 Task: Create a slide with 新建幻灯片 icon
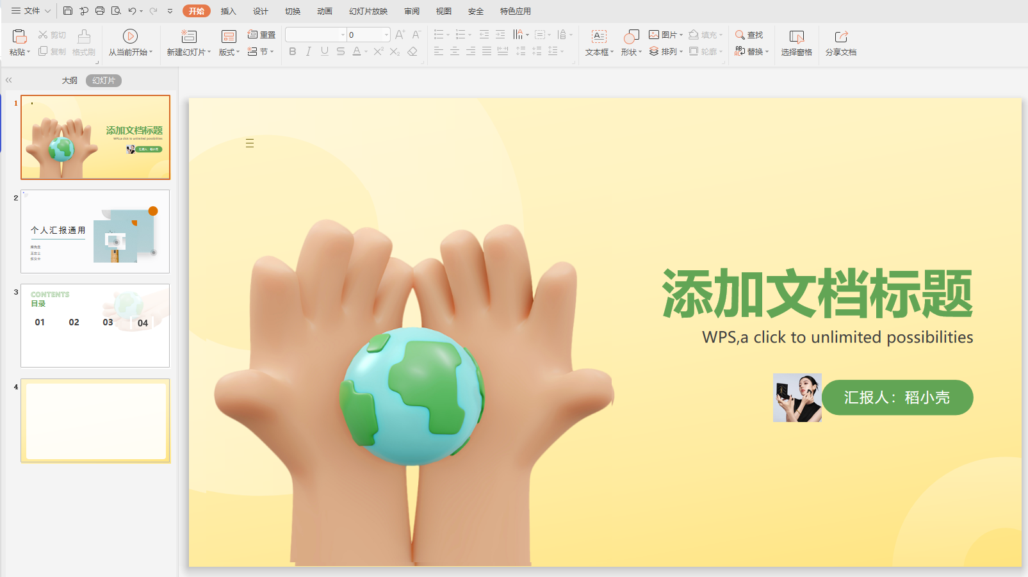188,43
